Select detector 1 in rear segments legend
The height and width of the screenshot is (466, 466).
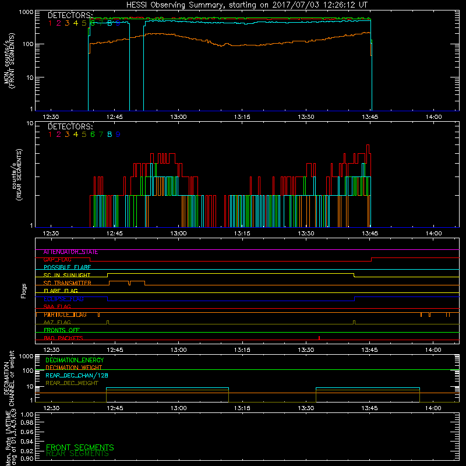coord(50,135)
